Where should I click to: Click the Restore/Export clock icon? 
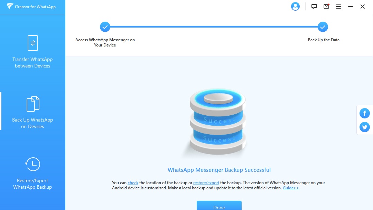pos(32,164)
